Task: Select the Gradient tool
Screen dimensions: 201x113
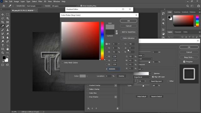Action: pyautogui.click(x=3, y=38)
